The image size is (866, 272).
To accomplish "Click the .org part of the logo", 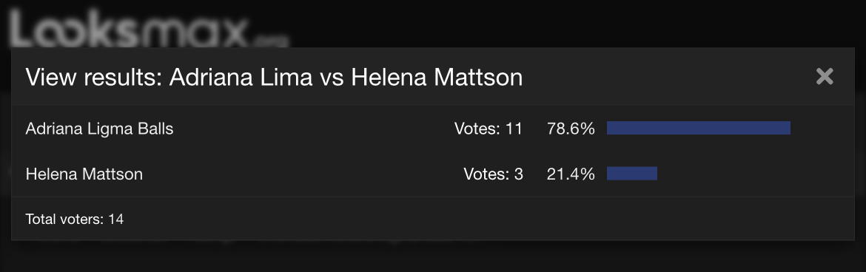I will point(272,41).
